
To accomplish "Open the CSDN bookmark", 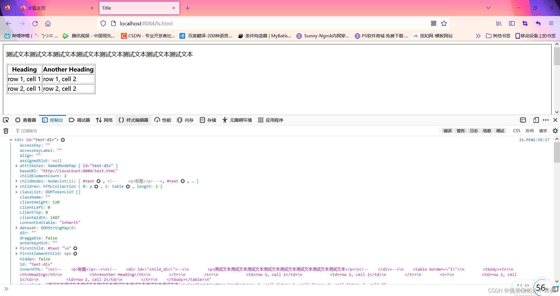I will tap(148, 36).
